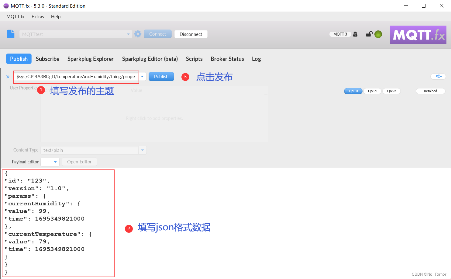Click the Open Editor button

click(79, 162)
